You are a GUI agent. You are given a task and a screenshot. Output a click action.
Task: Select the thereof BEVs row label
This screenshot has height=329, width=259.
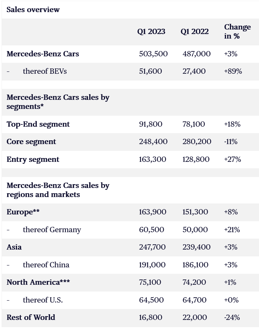click(x=45, y=71)
